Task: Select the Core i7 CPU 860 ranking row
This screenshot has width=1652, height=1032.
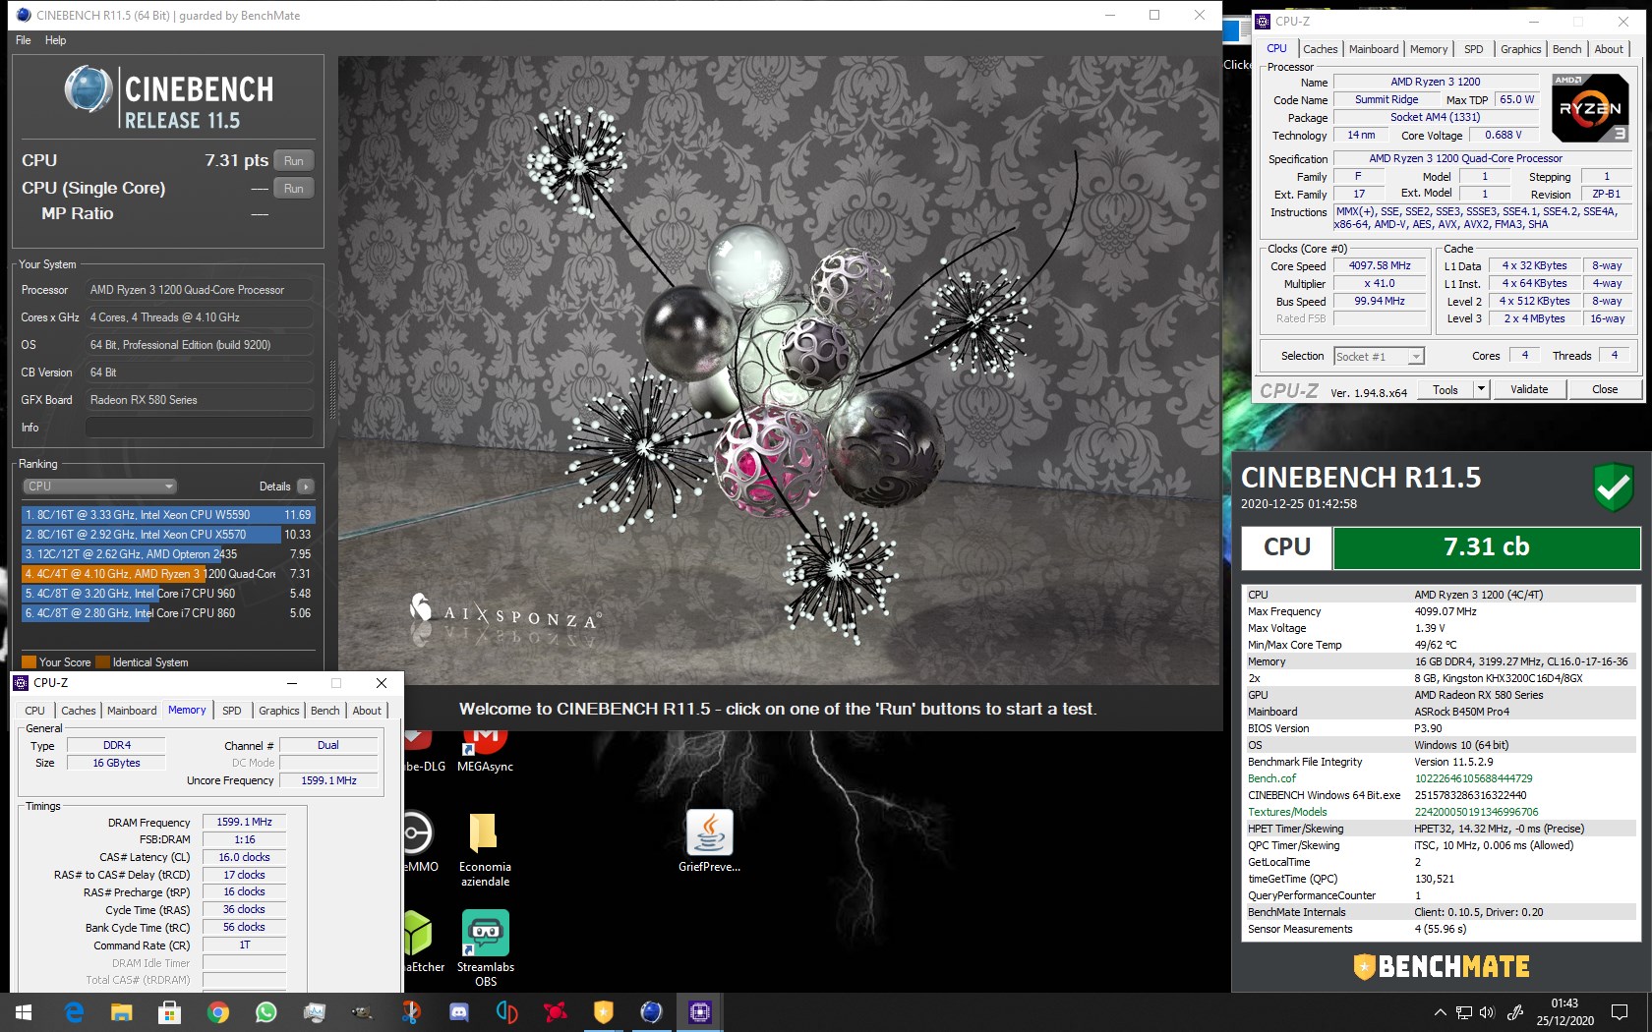Action: tap(168, 613)
